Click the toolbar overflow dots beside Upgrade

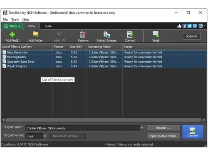tap(204, 36)
